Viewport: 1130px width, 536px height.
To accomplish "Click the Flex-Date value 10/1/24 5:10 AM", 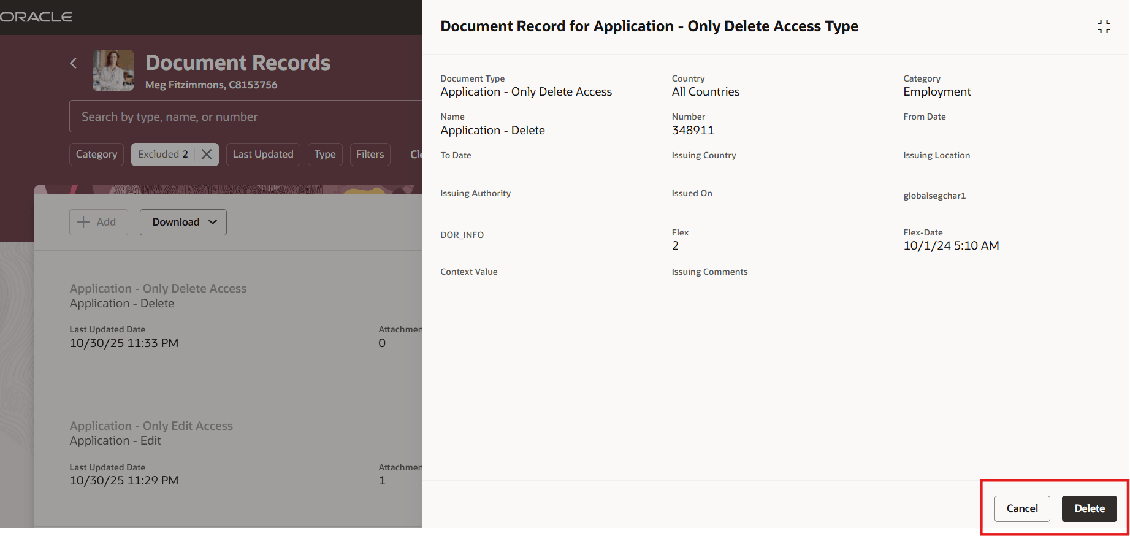I will pos(951,245).
